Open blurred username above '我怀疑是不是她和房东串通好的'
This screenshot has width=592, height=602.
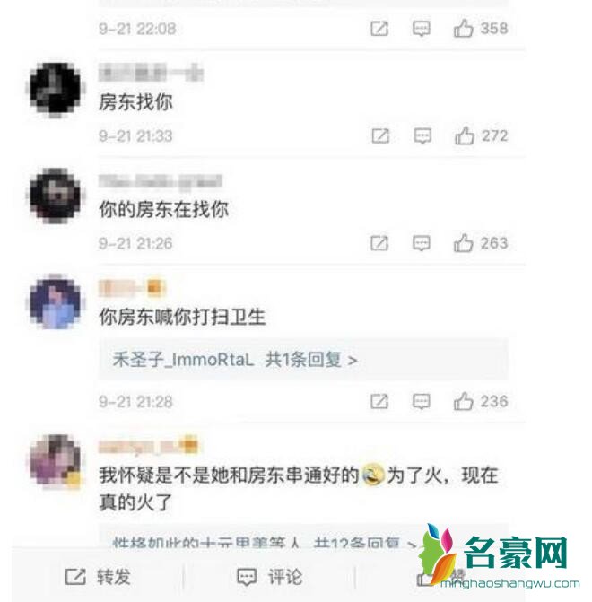(x=148, y=446)
